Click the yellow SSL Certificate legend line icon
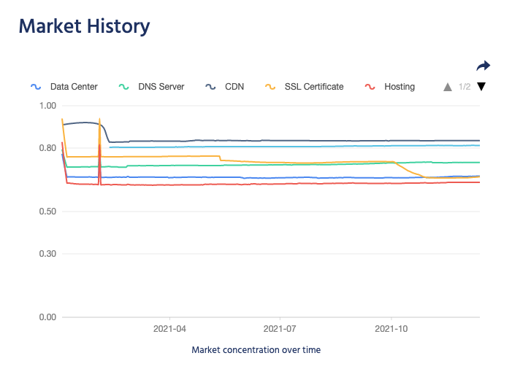 270,87
